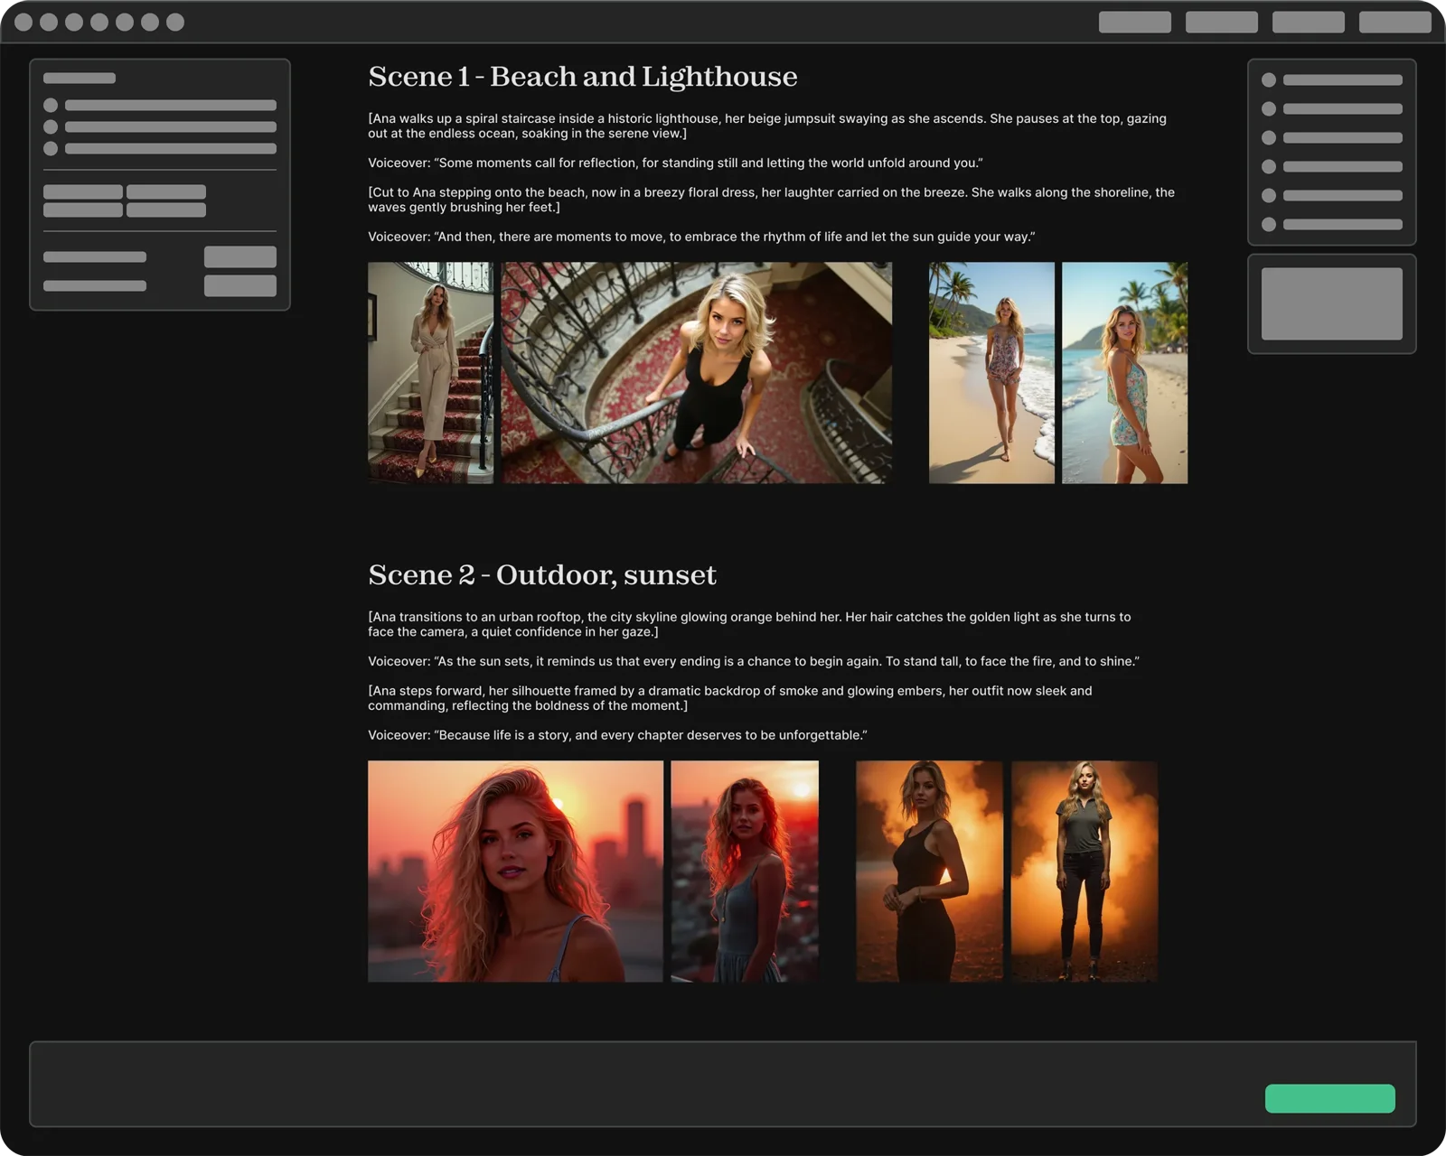
Task: Click the large gray preview box in right panel
Action: pos(1331,303)
